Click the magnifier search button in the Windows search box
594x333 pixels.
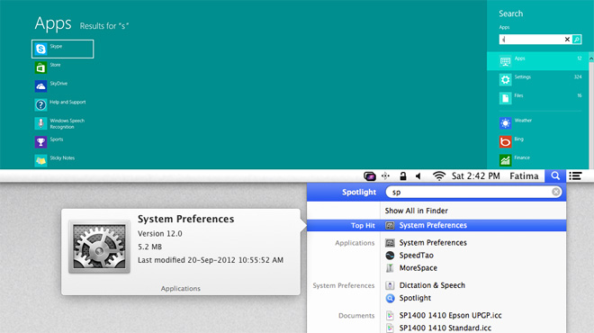577,39
